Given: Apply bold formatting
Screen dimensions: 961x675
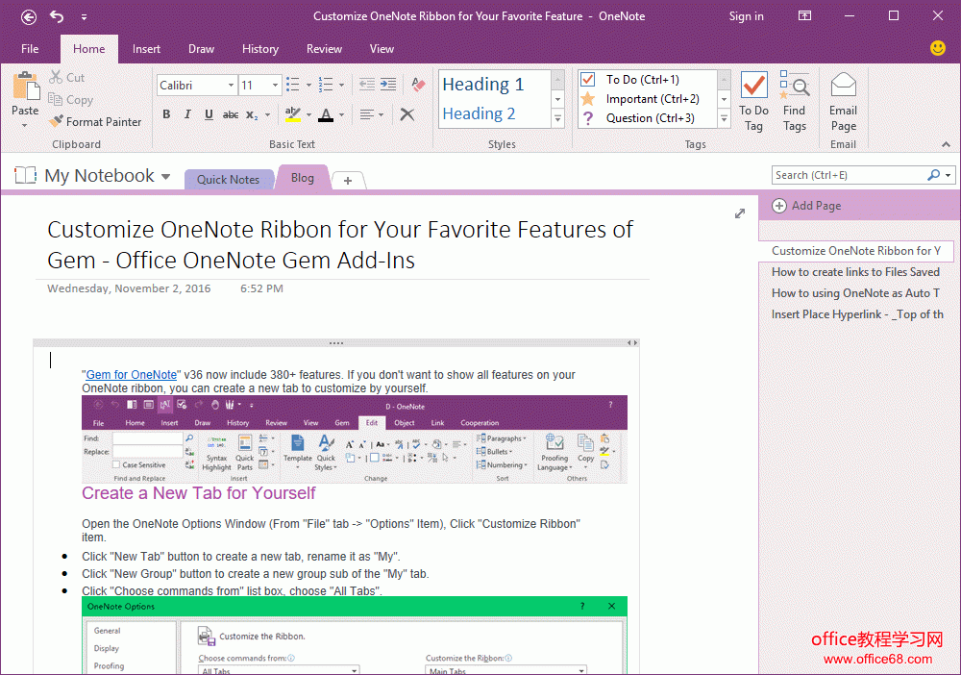Looking at the screenshot, I should 166,114.
